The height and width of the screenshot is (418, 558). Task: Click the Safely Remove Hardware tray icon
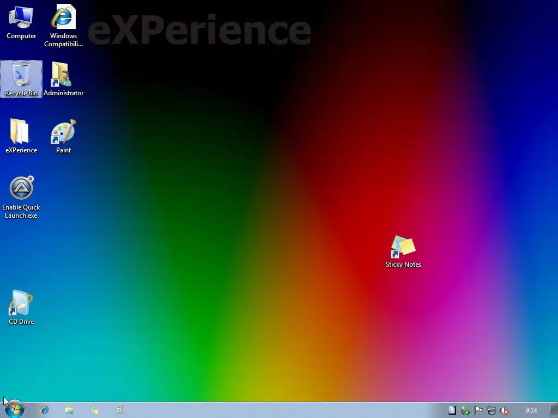(465, 410)
